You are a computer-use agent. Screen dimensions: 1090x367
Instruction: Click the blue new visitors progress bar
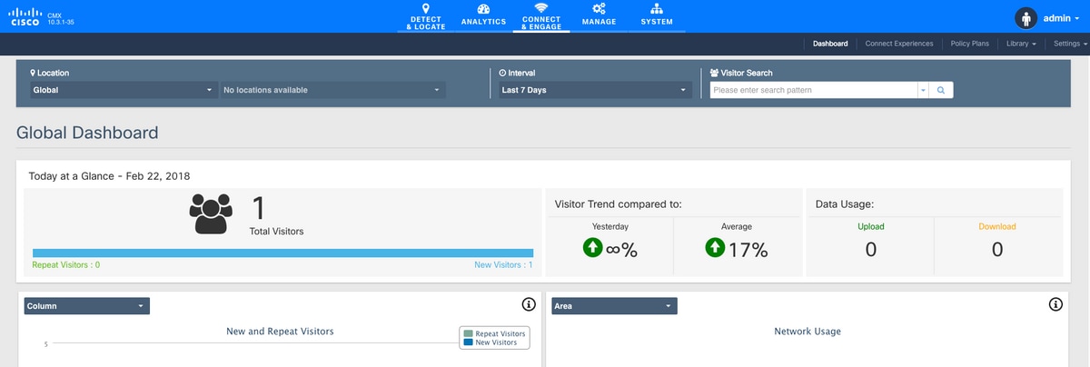[x=282, y=253]
